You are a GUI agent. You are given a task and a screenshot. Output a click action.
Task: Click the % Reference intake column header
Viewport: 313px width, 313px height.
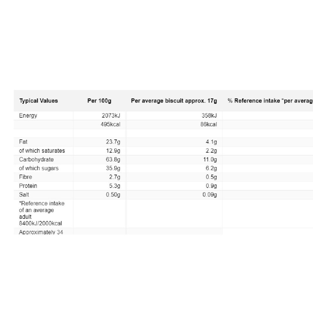(x=270, y=101)
